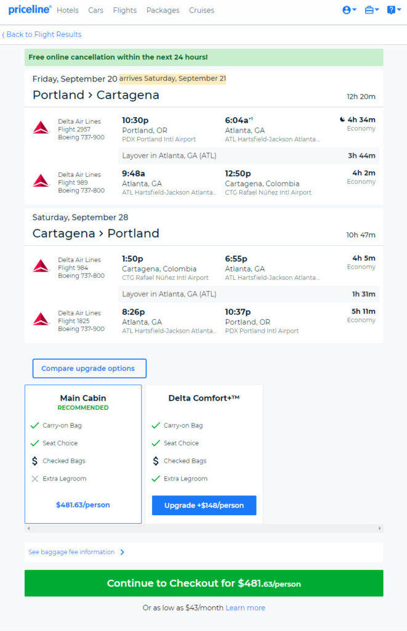The image size is (407, 631).
Task: Click the Priceline logo
Action: point(30,10)
